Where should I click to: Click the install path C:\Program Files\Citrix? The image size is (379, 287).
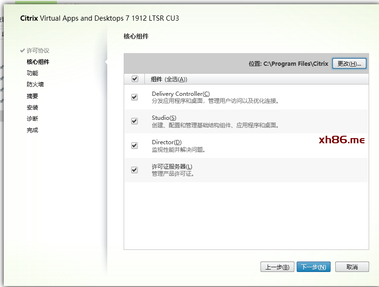coord(296,64)
